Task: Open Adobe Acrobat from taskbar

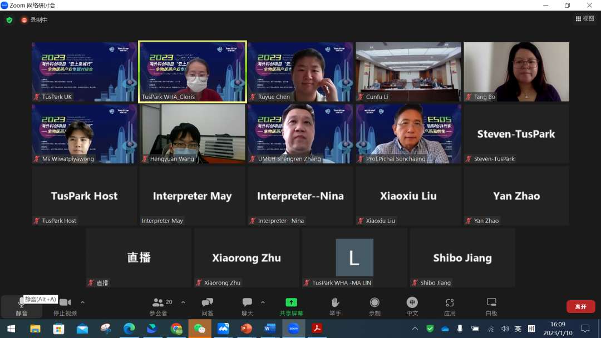Action: [x=317, y=329]
